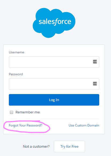This screenshot has width=111, height=156.
Task: Start a trial via Try for Free
Action: tap(69, 146)
